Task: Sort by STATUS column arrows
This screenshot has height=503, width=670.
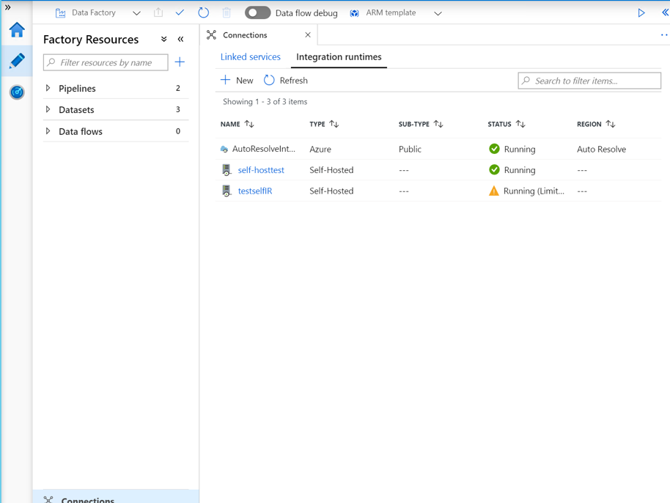Action: (x=520, y=124)
